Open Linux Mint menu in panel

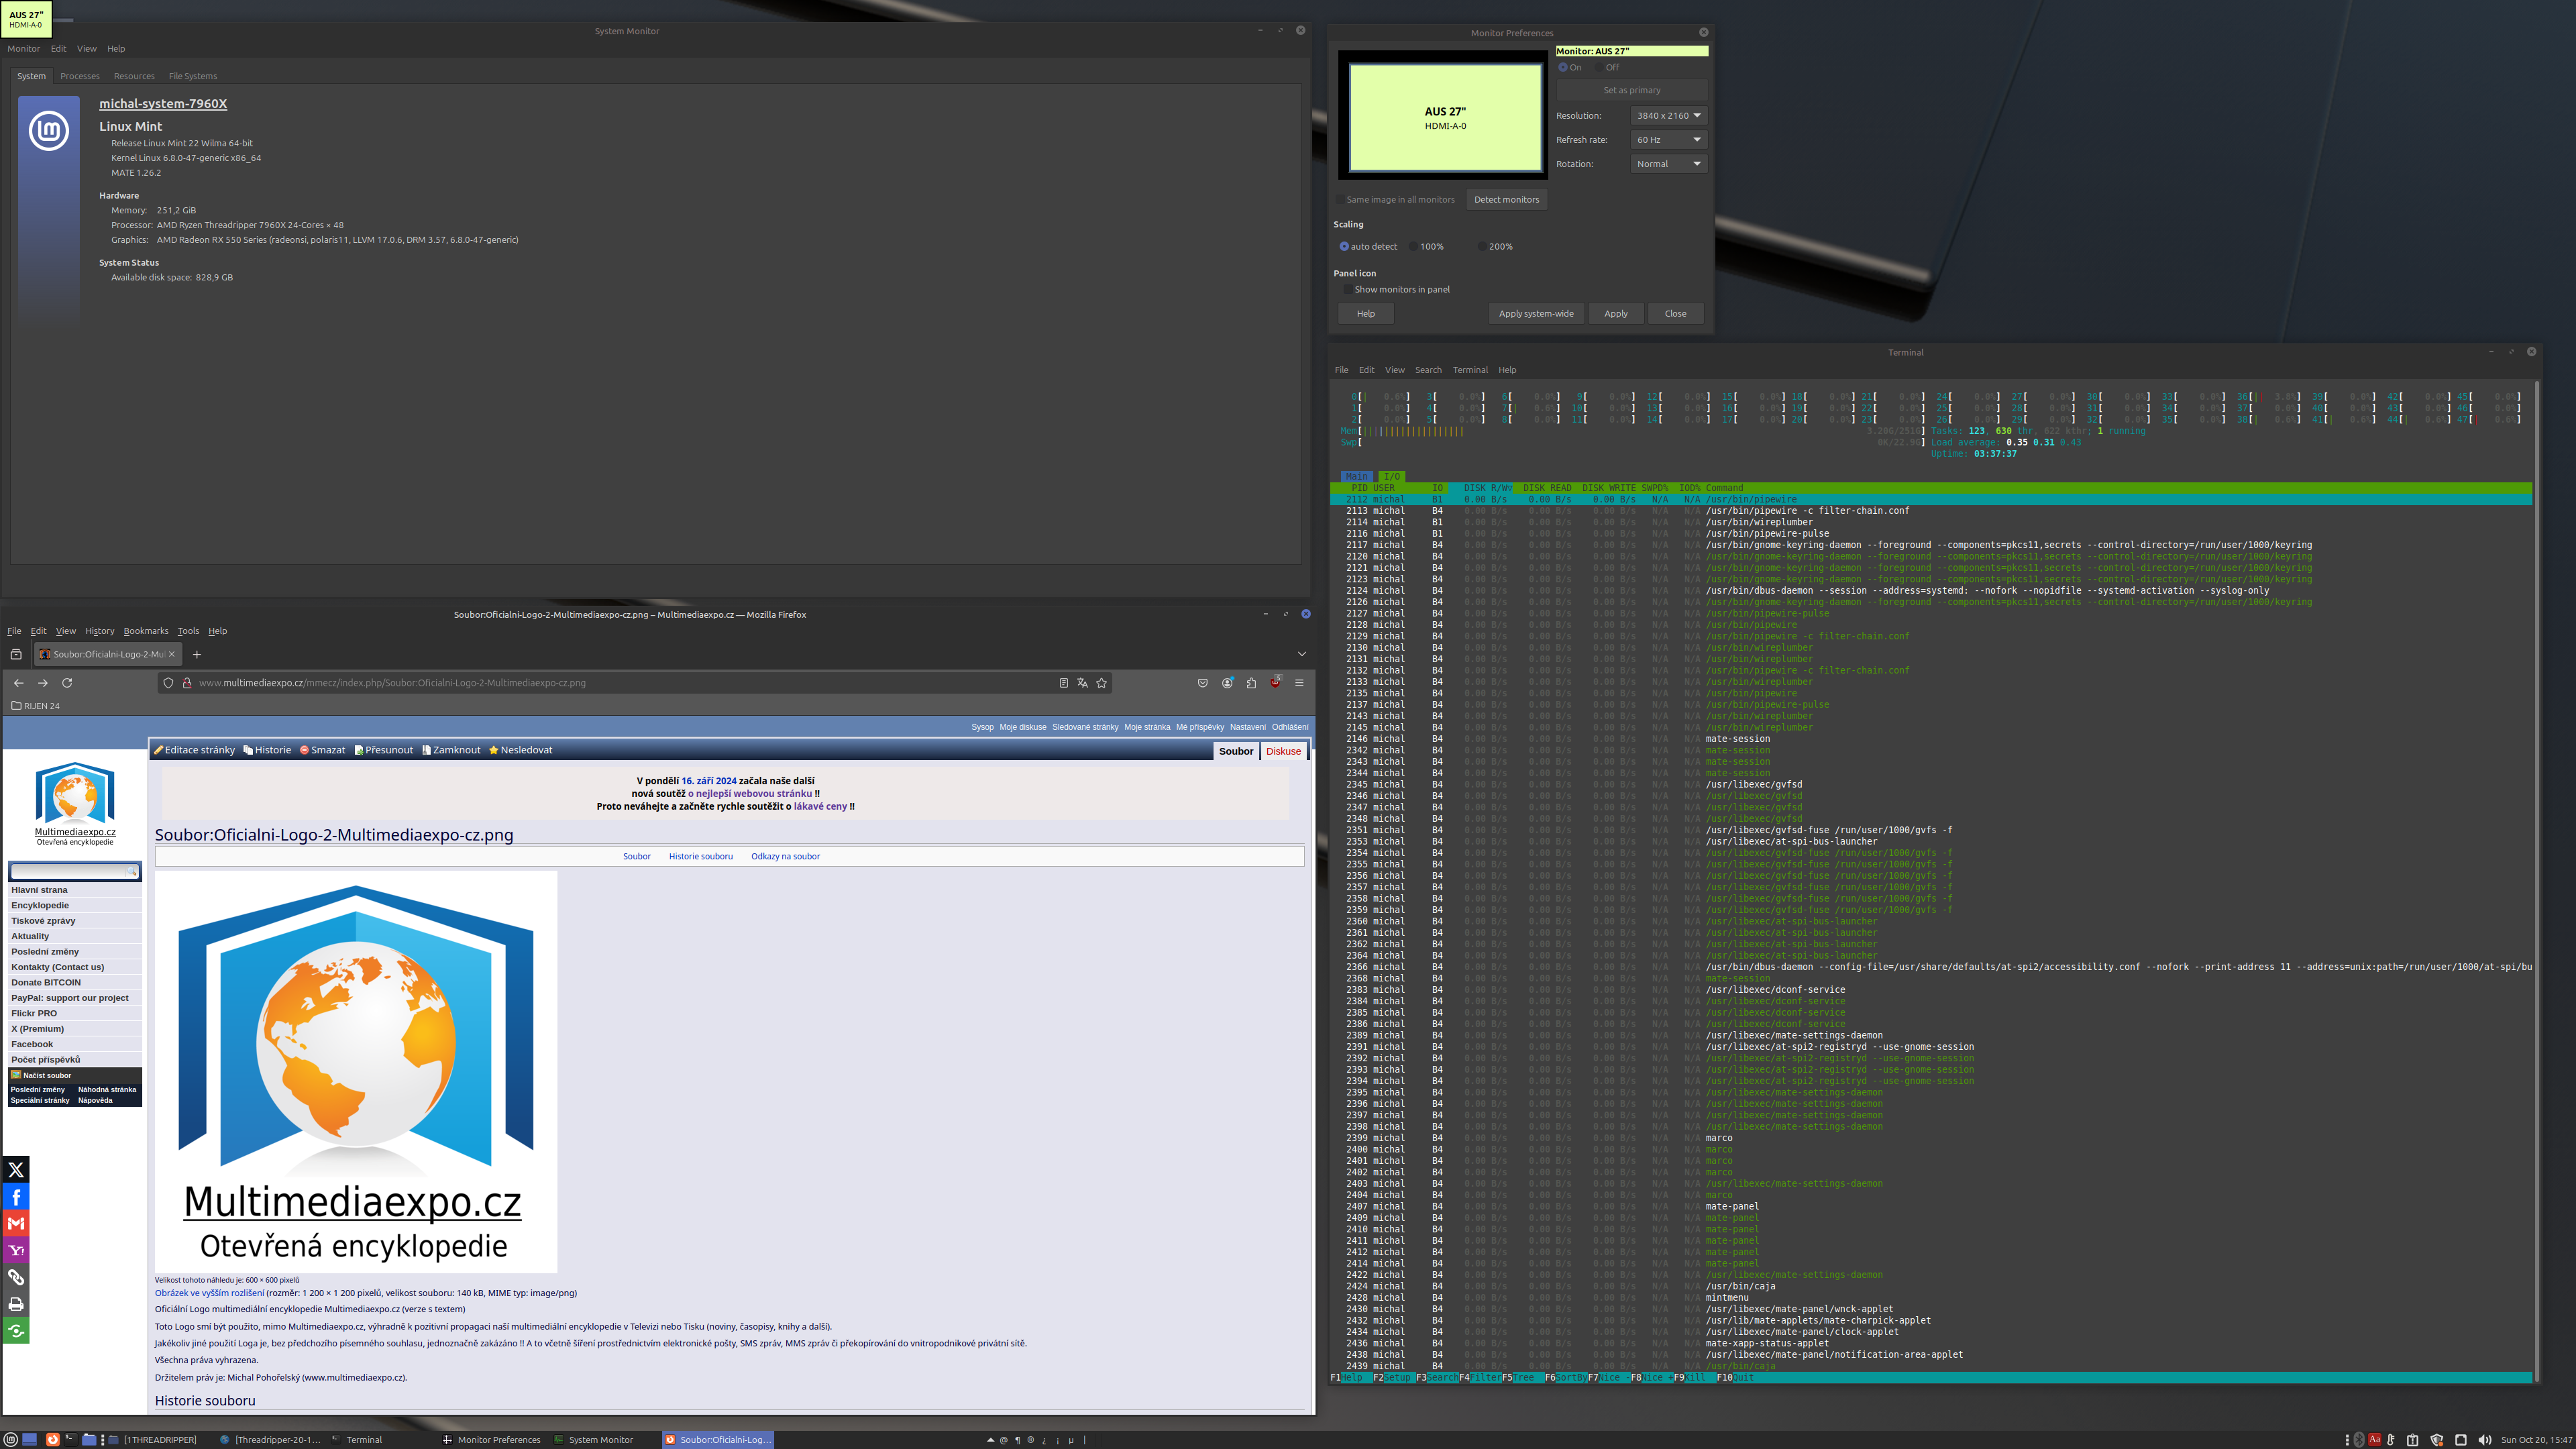tap(11, 1440)
